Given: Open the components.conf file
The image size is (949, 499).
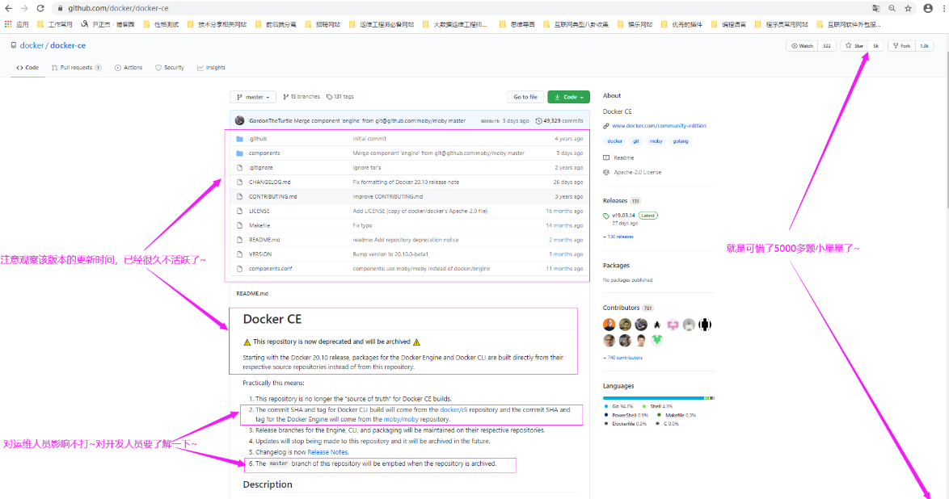Looking at the screenshot, I should 271,269.
